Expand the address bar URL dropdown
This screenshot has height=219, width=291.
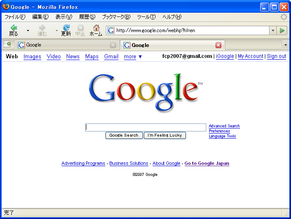(272, 30)
